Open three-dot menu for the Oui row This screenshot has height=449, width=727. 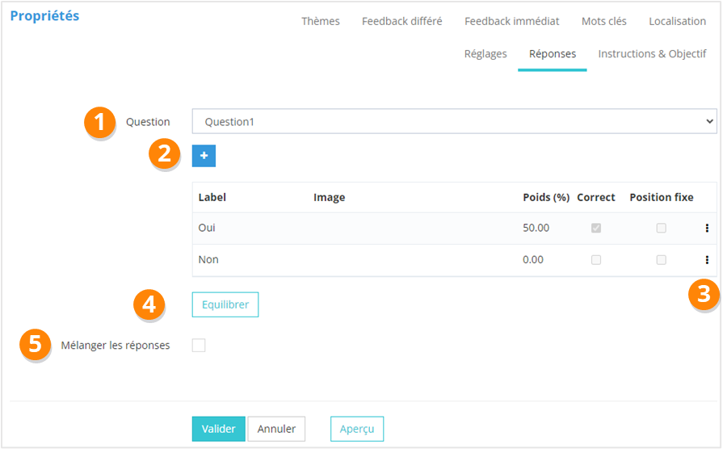point(707,229)
